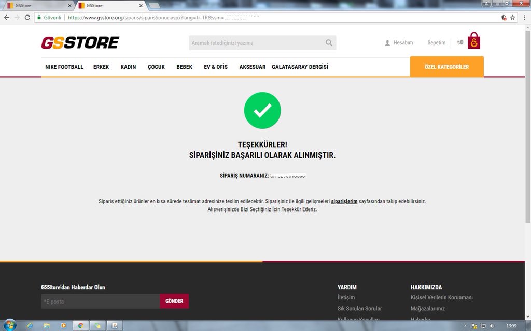Click the Action Center flag tray icon
The image size is (531, 331).
(474, 326)
